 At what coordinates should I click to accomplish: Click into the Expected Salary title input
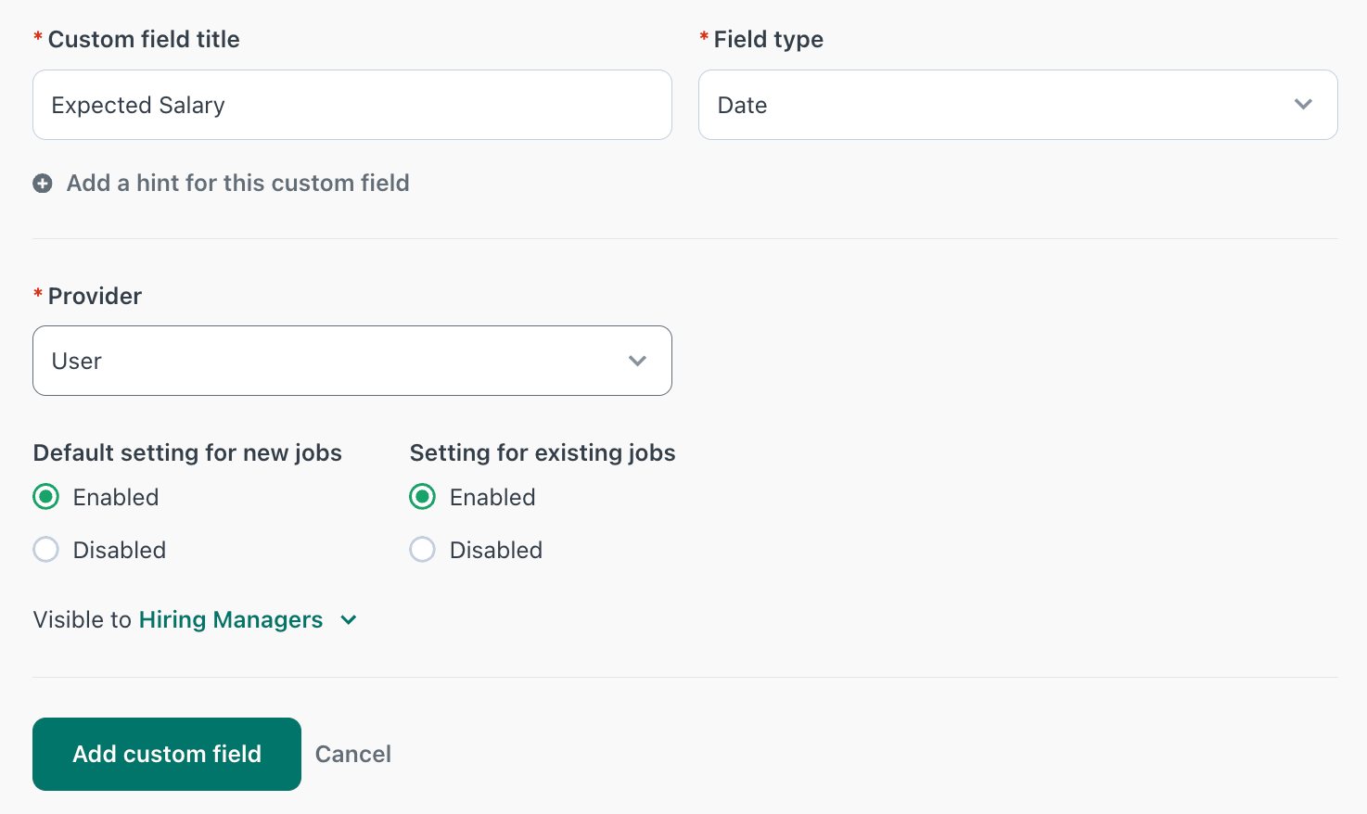click(x=352, y=105)
